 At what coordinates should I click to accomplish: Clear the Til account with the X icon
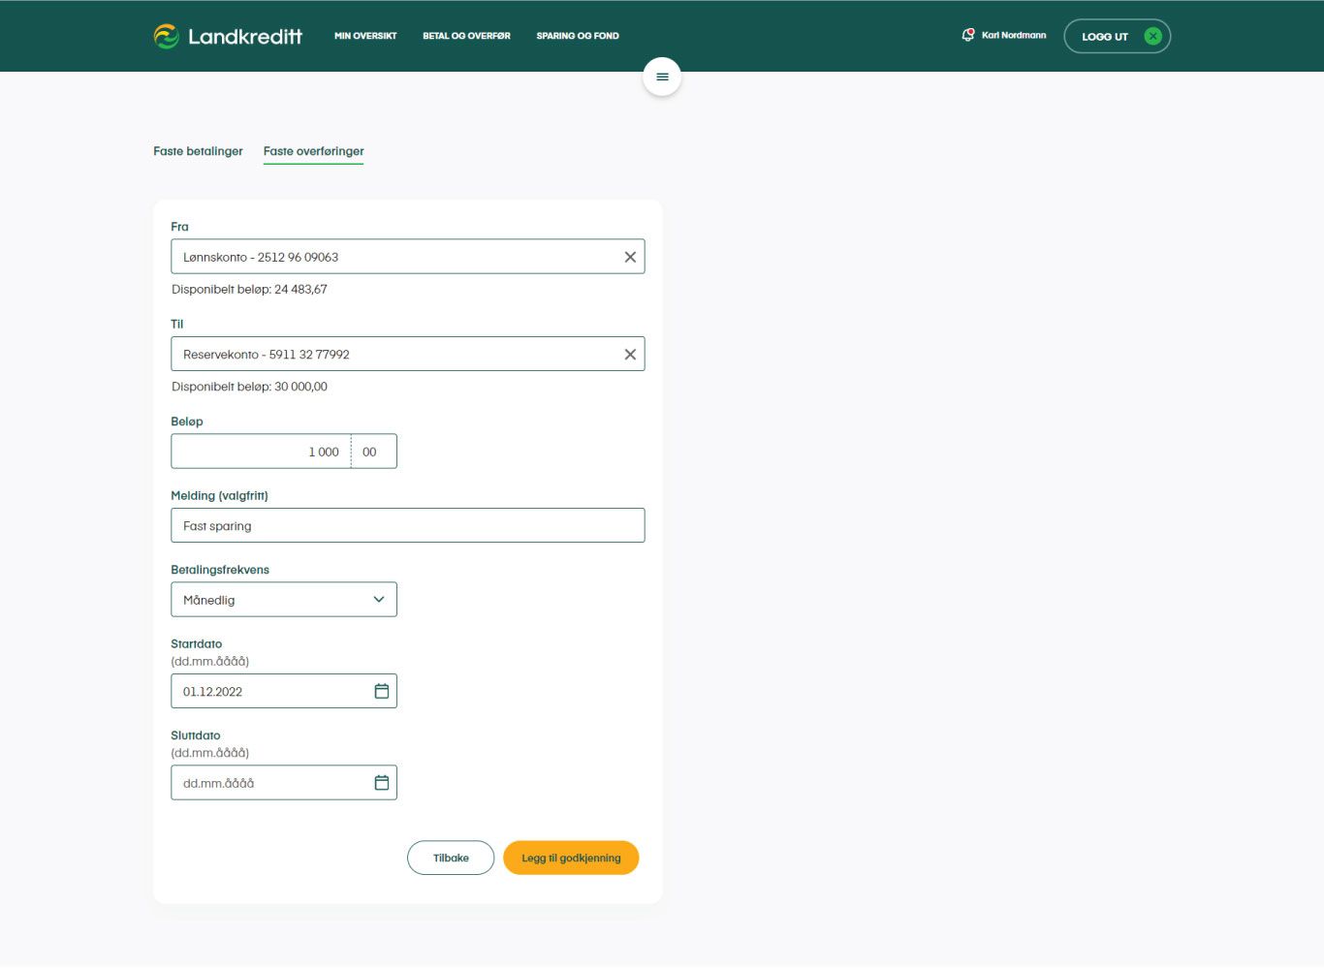coord(630,355)
